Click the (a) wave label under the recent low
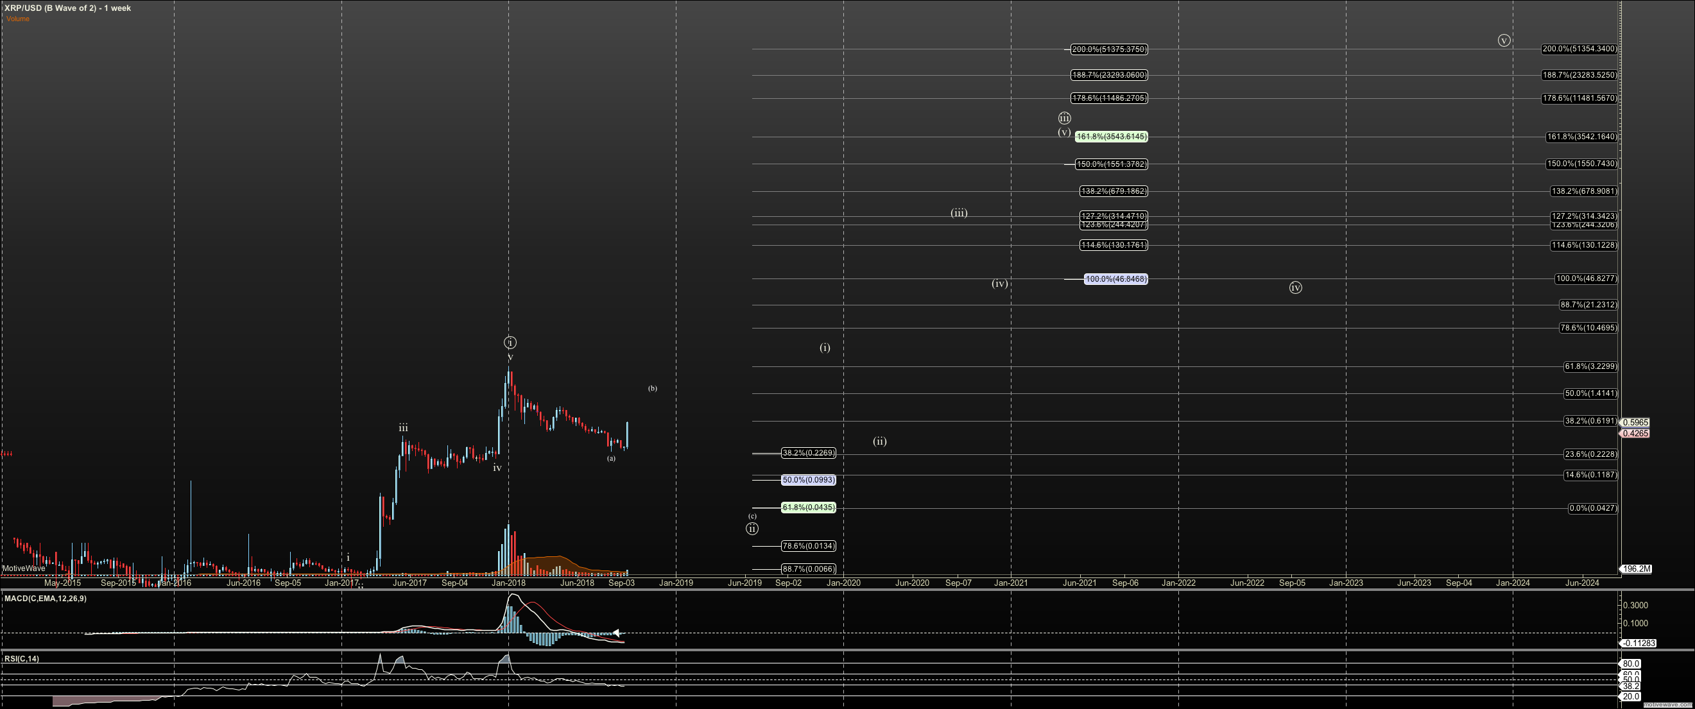The width and height of the screenshot is (1695, 709). 611,458
